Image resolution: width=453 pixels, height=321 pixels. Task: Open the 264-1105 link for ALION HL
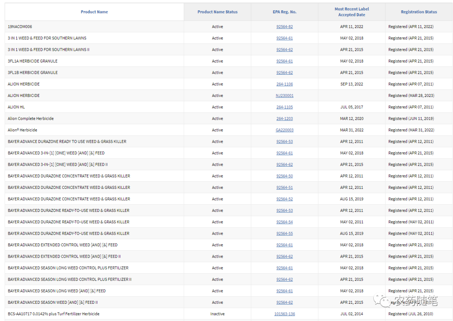(x=284, y=107)
